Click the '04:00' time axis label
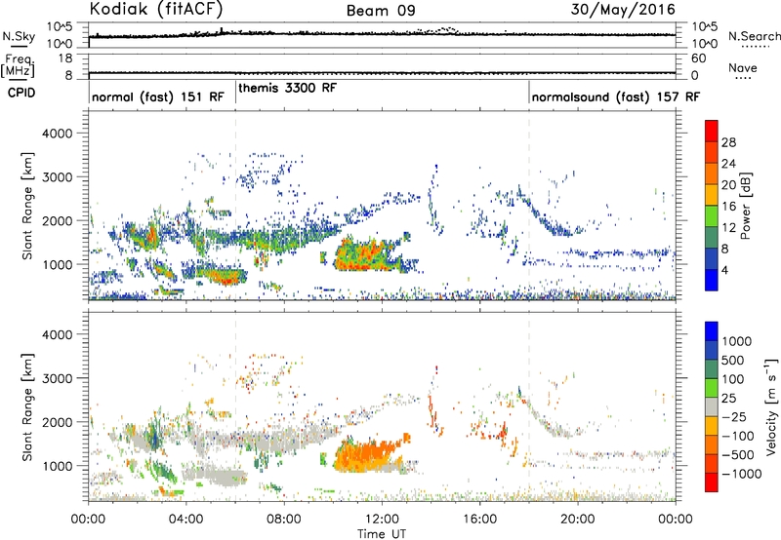The image size is (781, 540). click(185, 520)
